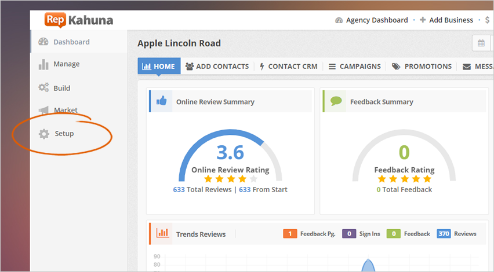Toggle the purple Sign Ins legend badge

349,234
